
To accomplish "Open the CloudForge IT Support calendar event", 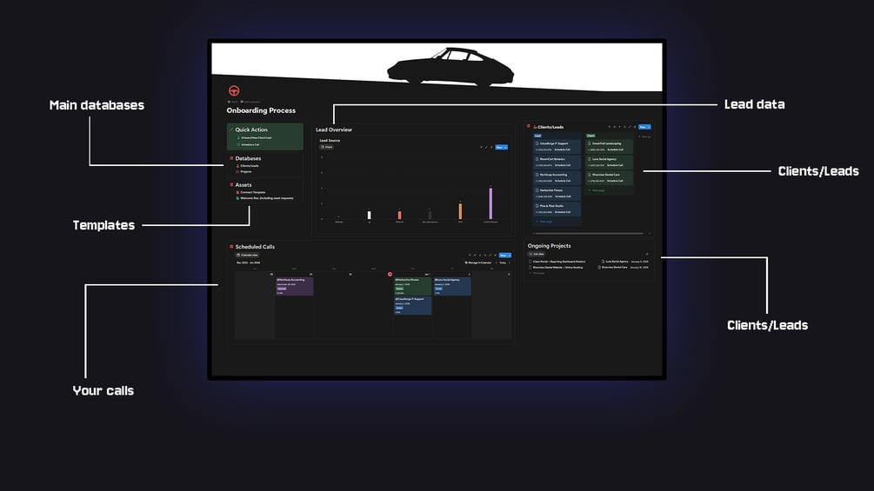I will [x=412, y=306].
